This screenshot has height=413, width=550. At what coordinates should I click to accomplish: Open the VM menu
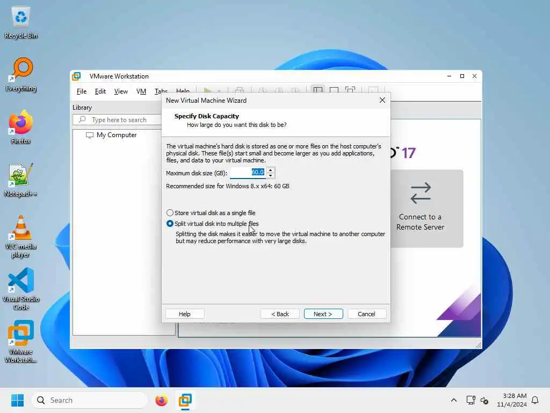pos(141,91)
